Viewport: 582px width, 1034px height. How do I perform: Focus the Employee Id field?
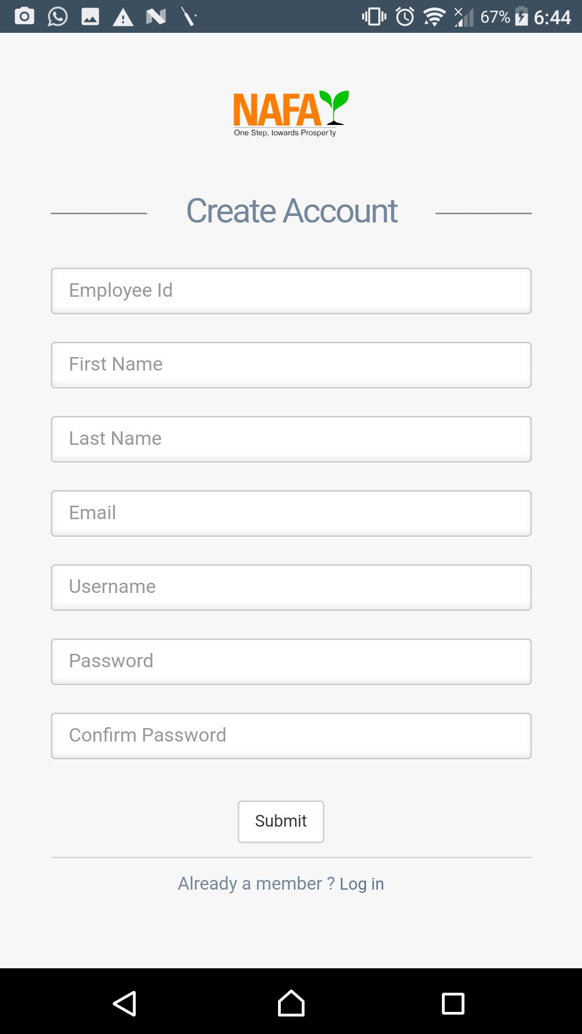click(x=291, y=291)
